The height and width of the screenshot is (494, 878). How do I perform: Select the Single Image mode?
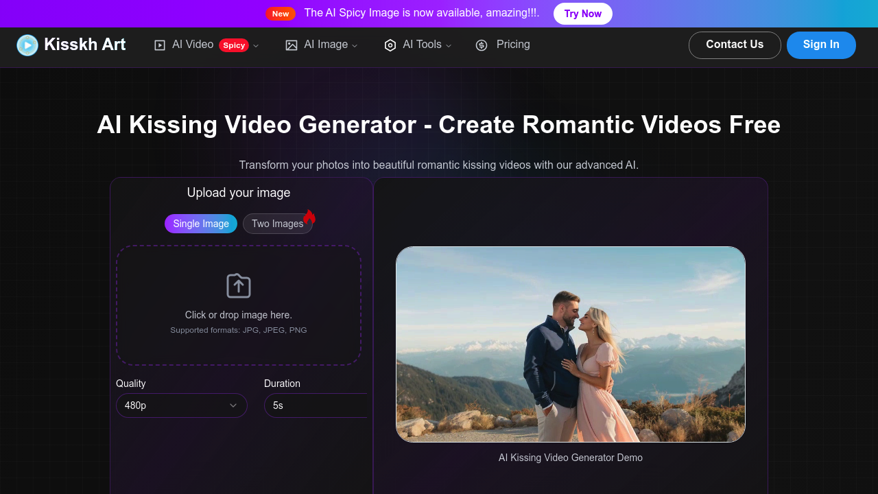[201, 224]
